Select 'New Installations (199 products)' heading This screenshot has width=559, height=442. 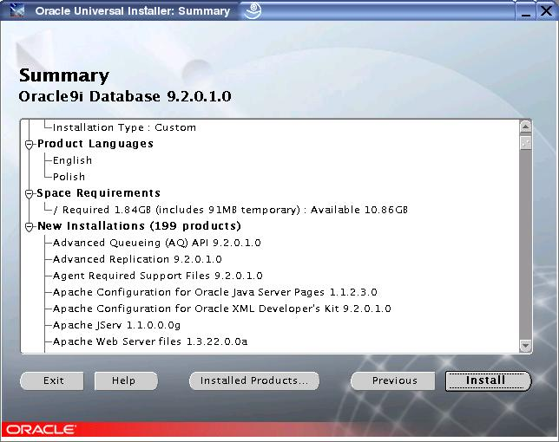coord(139,226)
